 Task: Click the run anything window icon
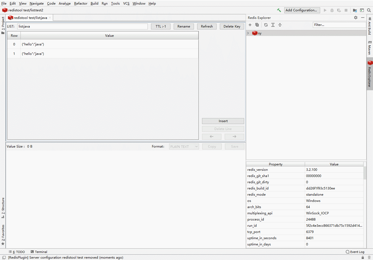[x=362, y=10]
